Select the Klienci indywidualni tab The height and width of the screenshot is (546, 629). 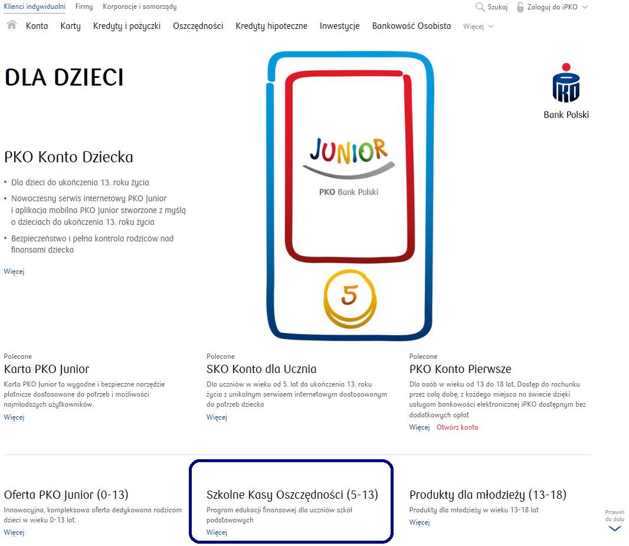pos(34,7)
